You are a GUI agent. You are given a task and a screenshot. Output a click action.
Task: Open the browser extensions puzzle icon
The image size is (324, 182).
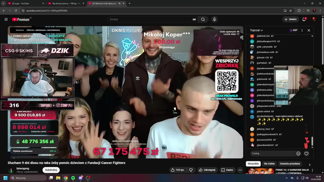pos(299,11)
